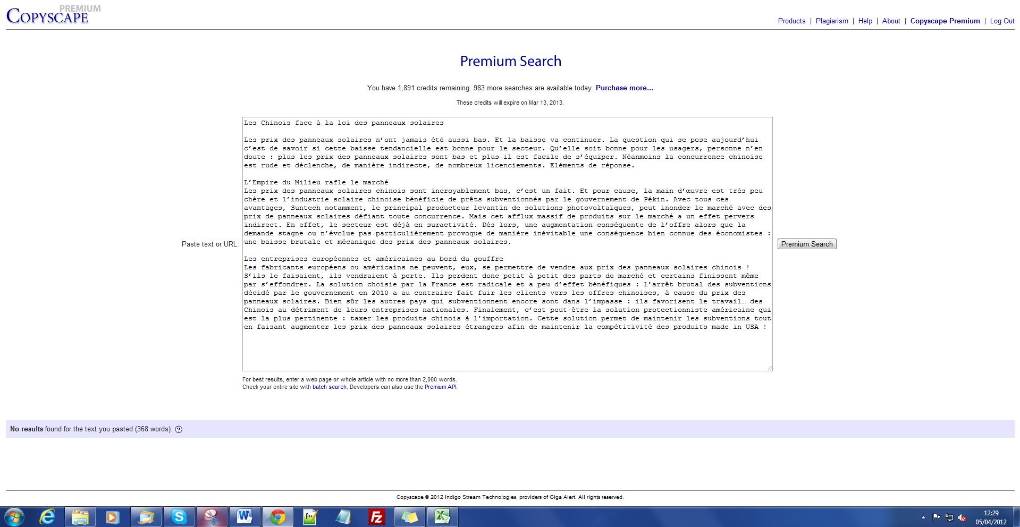Show hidden system tray icons
The width and height of the screenshot is (1020, 527).
[x=923, y=517]
